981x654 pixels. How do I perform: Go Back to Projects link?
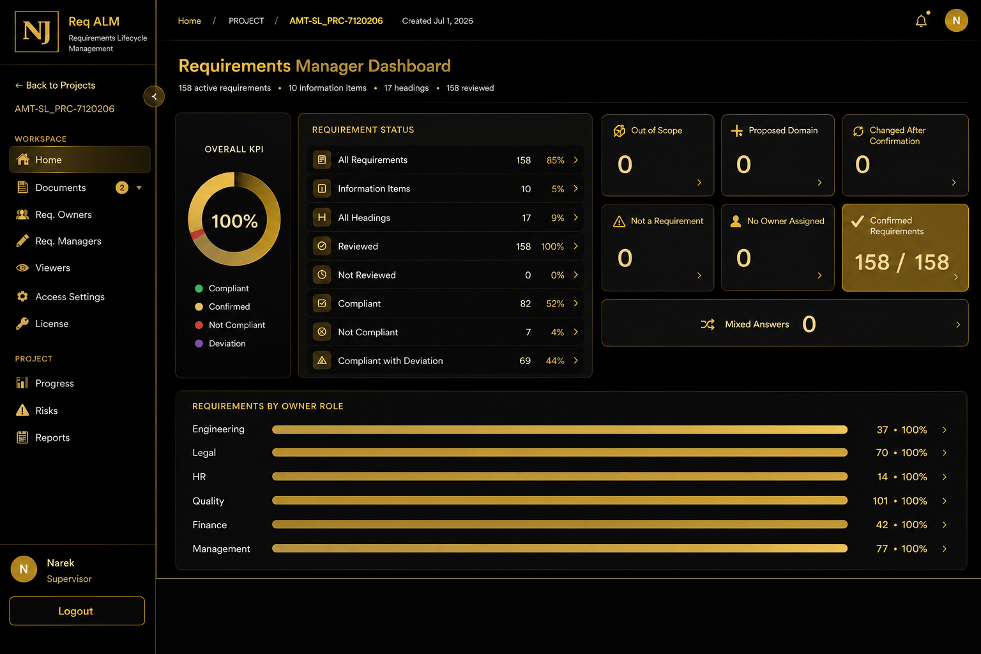pos(55,85)
